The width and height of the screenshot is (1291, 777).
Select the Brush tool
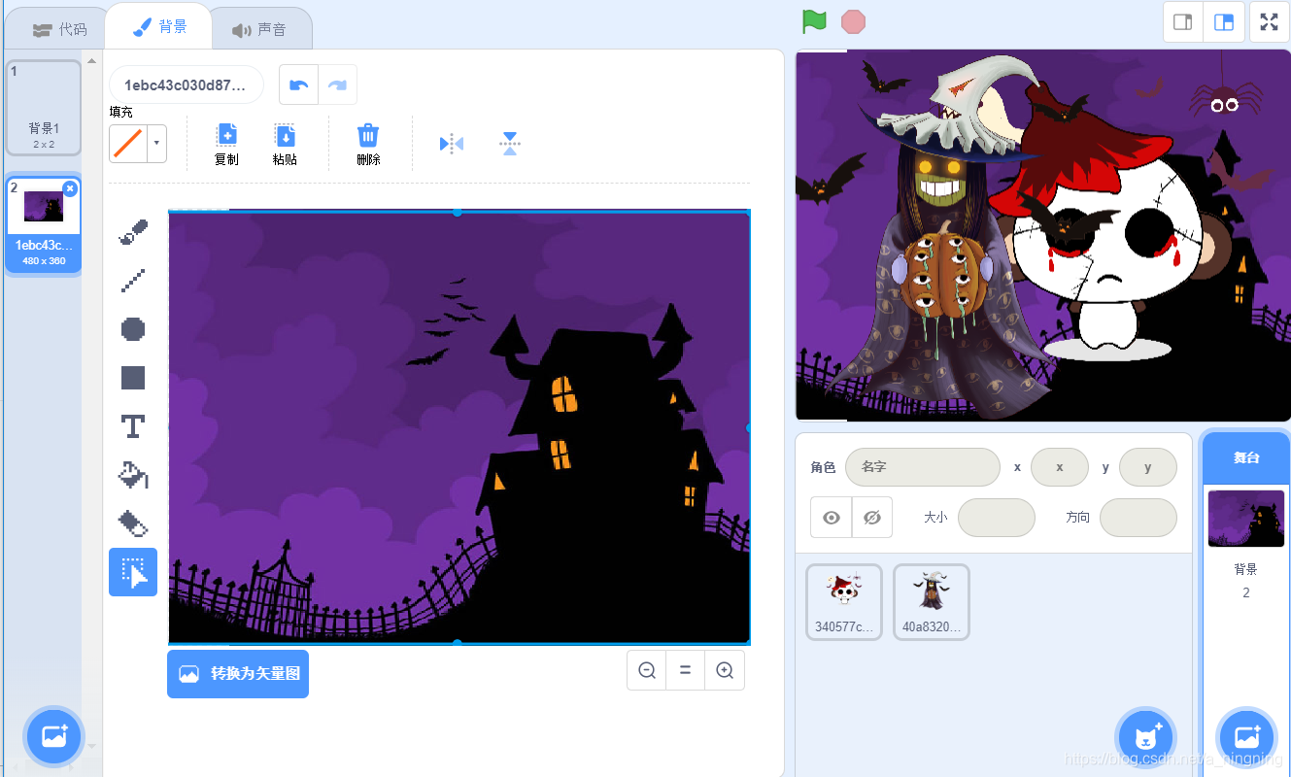point(133,233)
